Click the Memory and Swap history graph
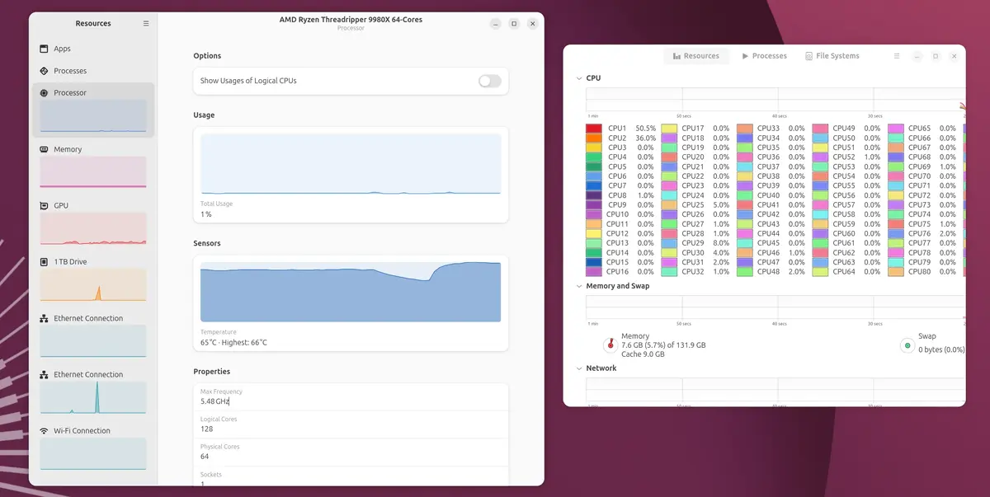 [775, 307]
